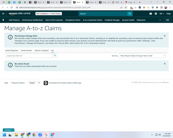This screenshot has height=138, width=173.
Task: Click the Amazon Seller mobile app icon
Action: (46, 83)
